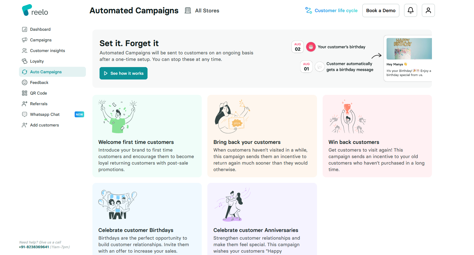Call the help phone number link

coord(34,247)
